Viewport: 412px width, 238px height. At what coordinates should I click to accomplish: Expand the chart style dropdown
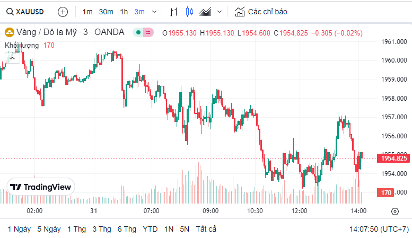tap(221, 12)
